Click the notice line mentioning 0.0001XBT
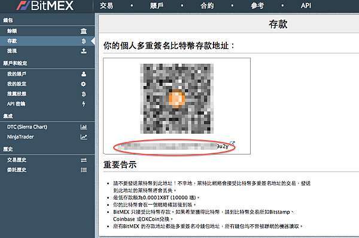359x238 pixels. click(x=156, y=197)
